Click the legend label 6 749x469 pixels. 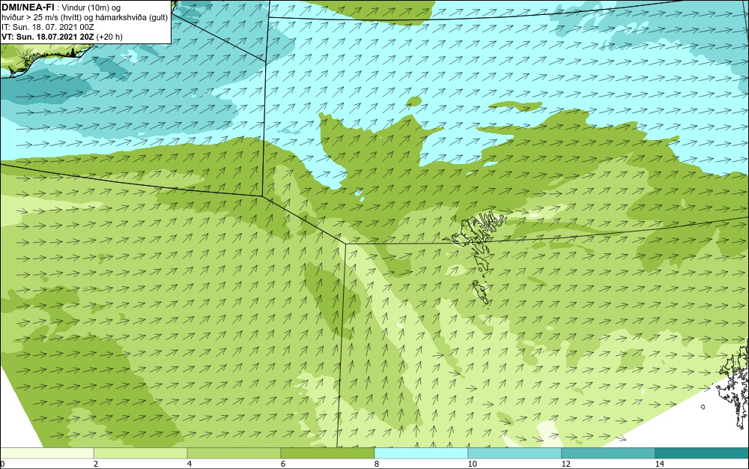point(283,464)
